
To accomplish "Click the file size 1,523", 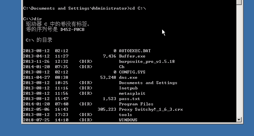I will [110, 99].
